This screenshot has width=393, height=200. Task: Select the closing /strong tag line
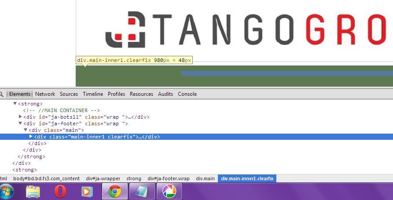coord(31,156)
